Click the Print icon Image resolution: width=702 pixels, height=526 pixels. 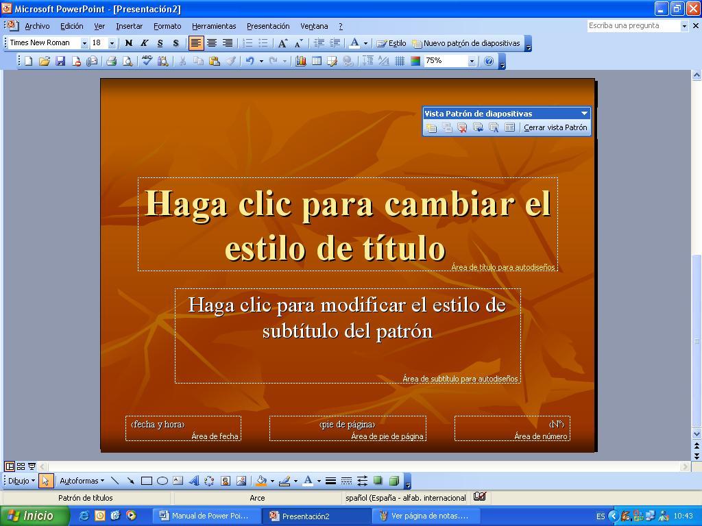pyautogui.click(x=112, y=61)
